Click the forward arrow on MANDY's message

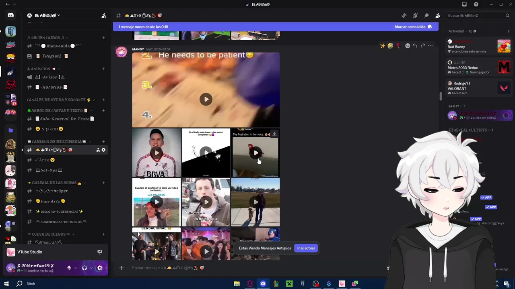pos(423,46)
